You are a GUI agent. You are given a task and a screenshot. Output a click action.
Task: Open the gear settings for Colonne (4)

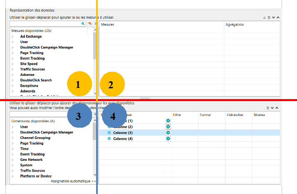click(x=168, y=138)
